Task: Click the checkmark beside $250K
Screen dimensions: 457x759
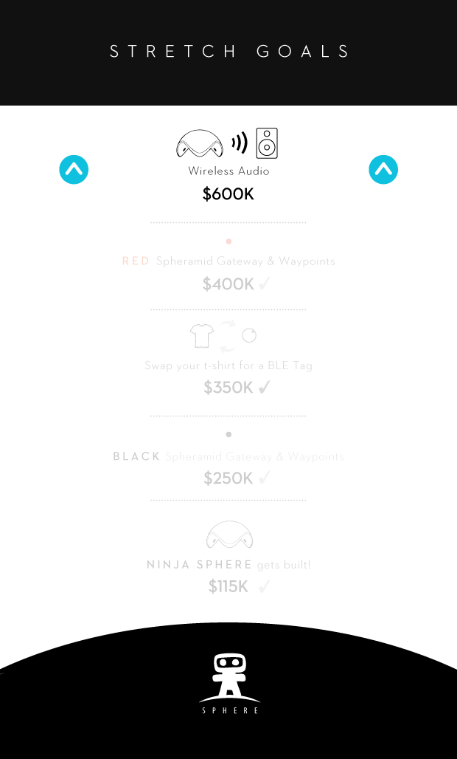Action: 264,478
